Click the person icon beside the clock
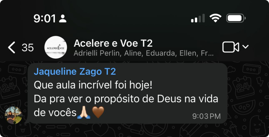 [63, 18]
